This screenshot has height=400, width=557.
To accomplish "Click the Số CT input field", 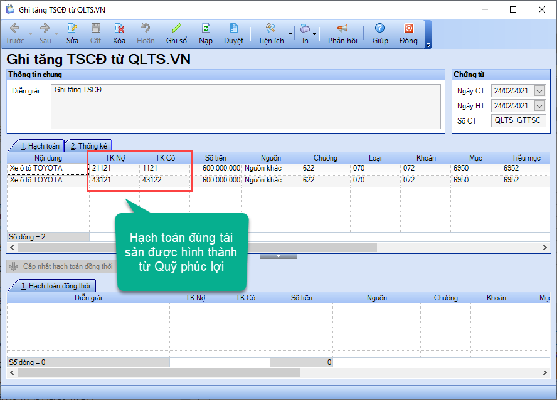I will pyautogui.click(x=518, y=120).
